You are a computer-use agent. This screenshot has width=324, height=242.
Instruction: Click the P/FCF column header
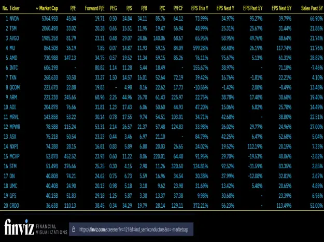(x=178, y=8)
